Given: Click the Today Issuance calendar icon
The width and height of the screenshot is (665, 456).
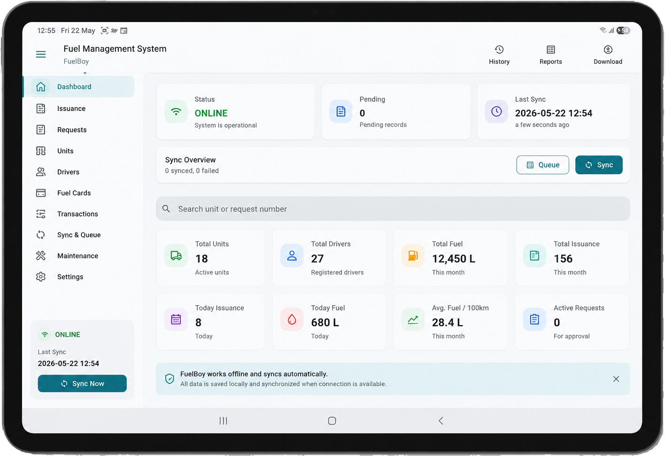Looking at the screenshot, I should click(x=176, y=320).
